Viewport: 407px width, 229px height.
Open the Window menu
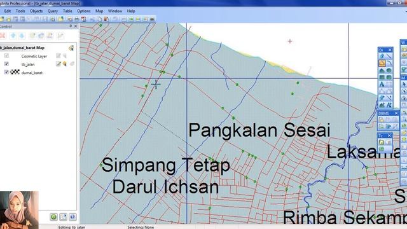point(115,11)
